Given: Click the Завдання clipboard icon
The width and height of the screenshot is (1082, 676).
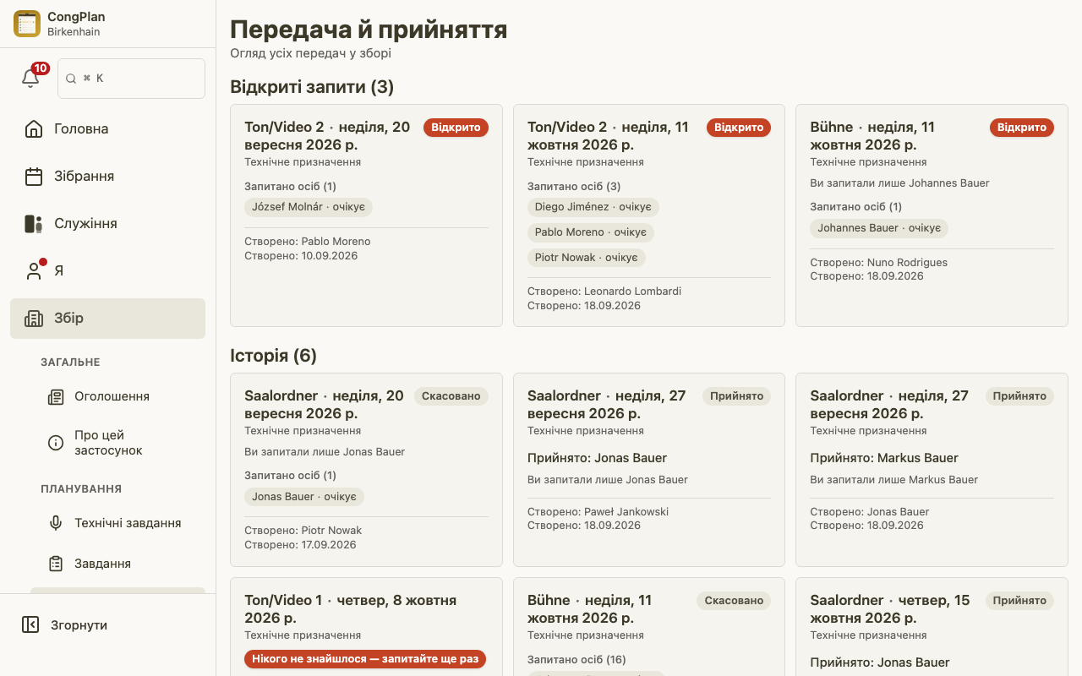Looking at the screenshot, I should [56, 564].
